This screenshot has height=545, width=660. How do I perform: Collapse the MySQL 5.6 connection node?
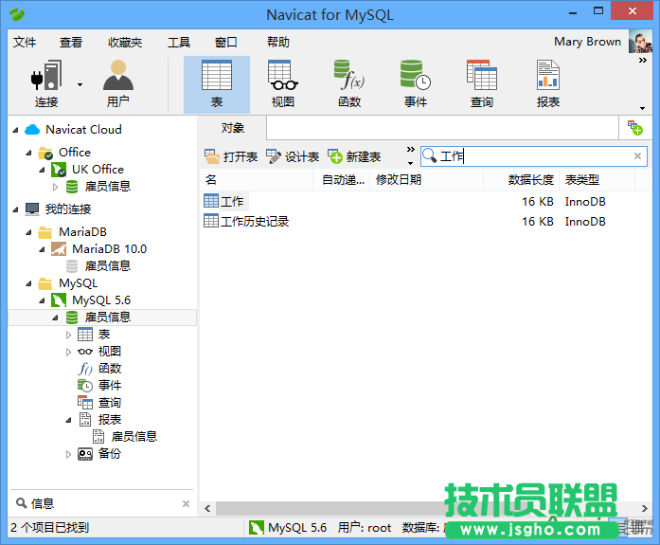point(42,300)
